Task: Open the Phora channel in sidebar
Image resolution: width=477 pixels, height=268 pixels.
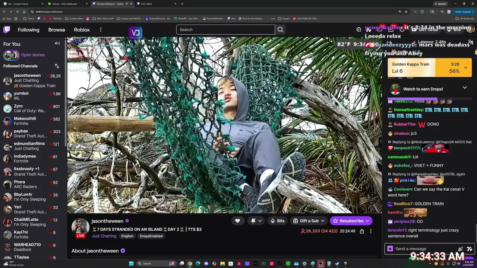Action: tap(32, 184)
